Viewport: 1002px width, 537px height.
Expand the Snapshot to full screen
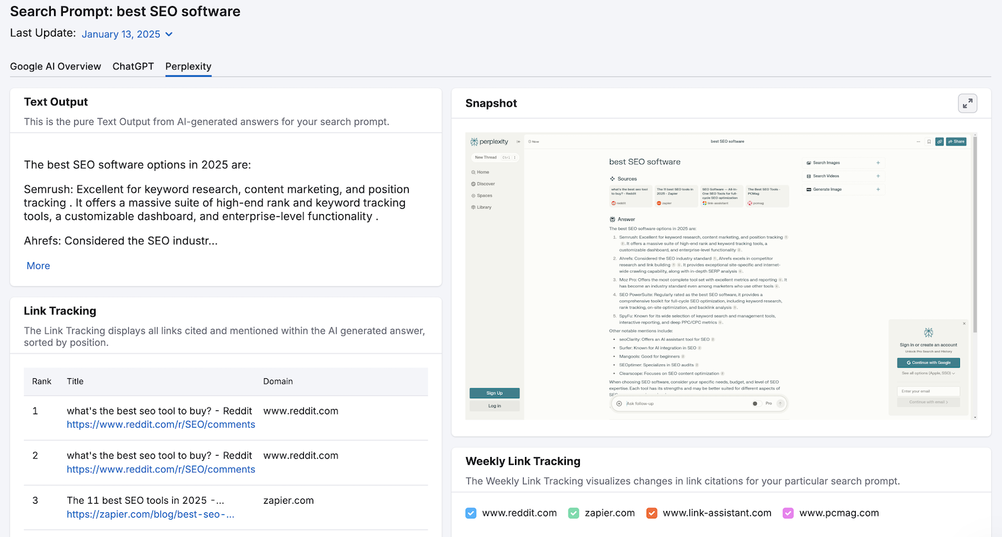(x=967, y=103)
